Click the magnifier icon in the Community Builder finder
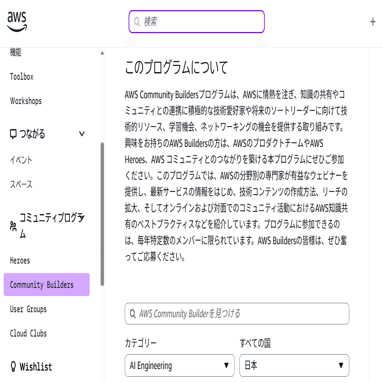Viewport: 383px width, 383px height. [132, 314]
